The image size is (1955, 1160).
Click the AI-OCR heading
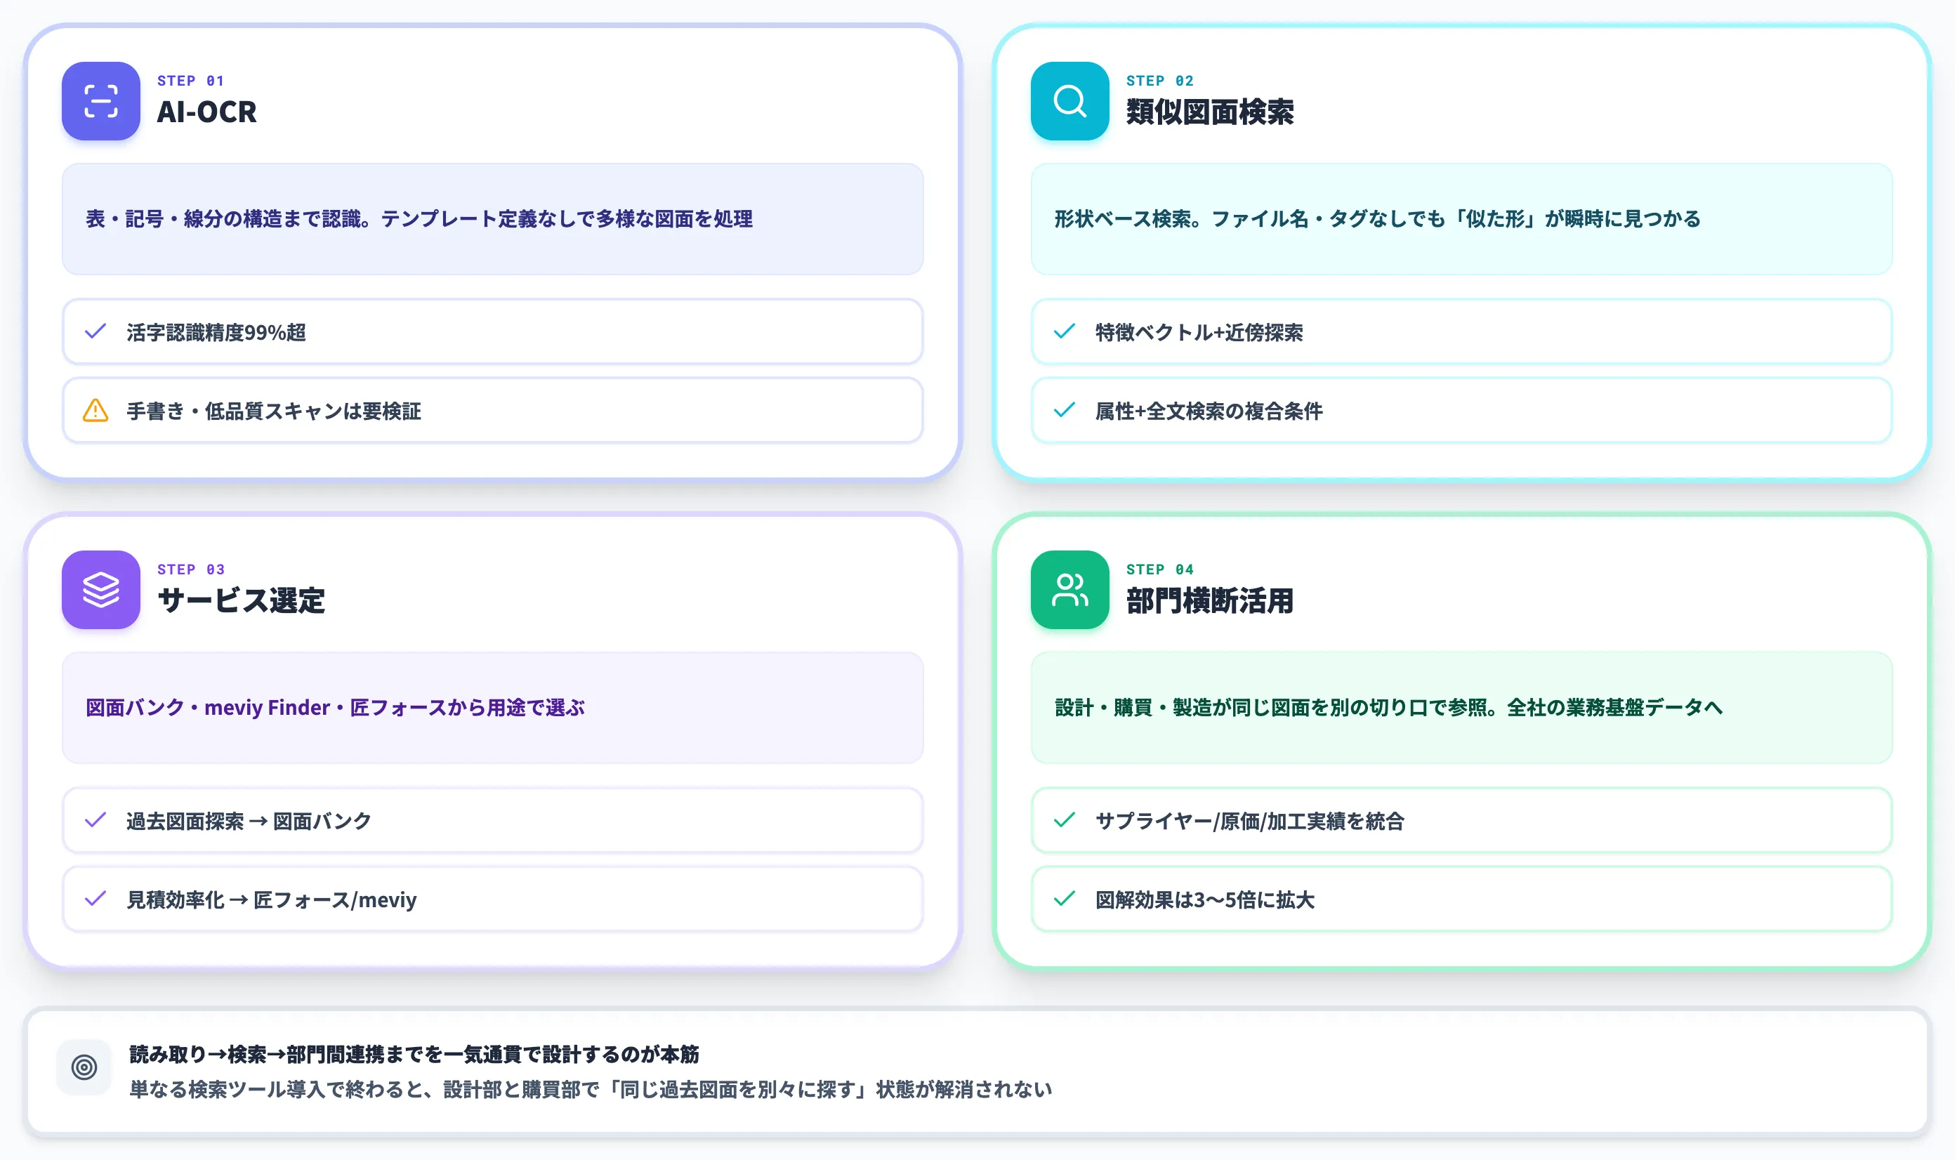pyautogui.click(x=206, y=112)
